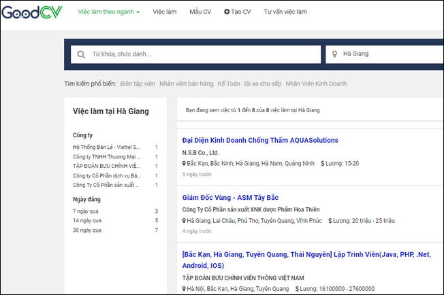The image size is (444, 295).
Task: Click the GoodCV logo
Action: 31,13
